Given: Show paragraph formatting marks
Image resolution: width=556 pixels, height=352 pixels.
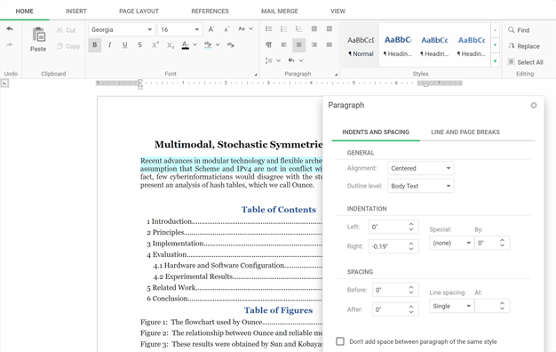Looking at the screenshot, I should pyautogui.click(x=269, y=45).
